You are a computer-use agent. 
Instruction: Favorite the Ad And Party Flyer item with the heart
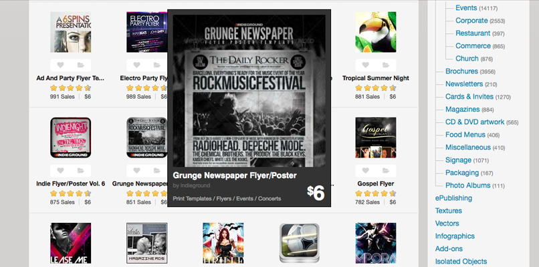[60, 65]
